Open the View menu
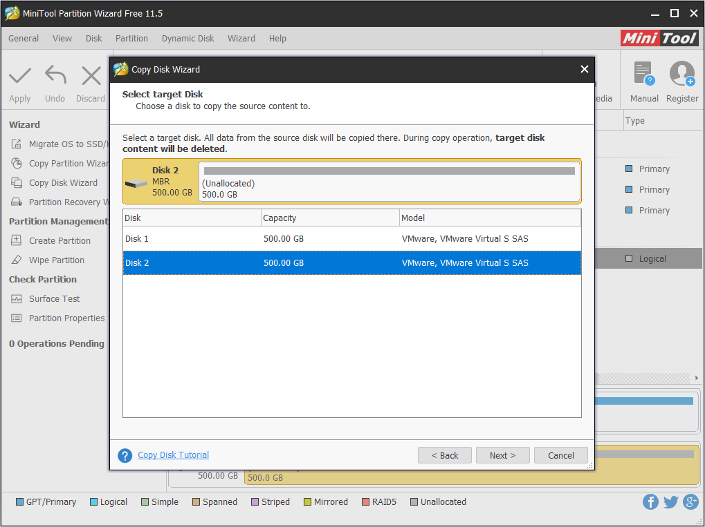Screen dimensions: 705x527 pos(62,39)
